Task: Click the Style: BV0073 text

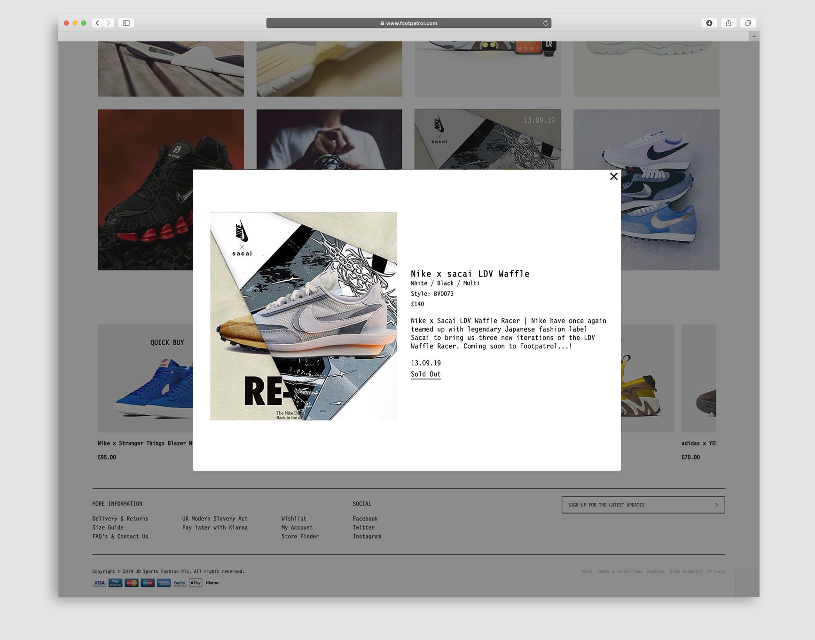Action: tap(432, 294)
